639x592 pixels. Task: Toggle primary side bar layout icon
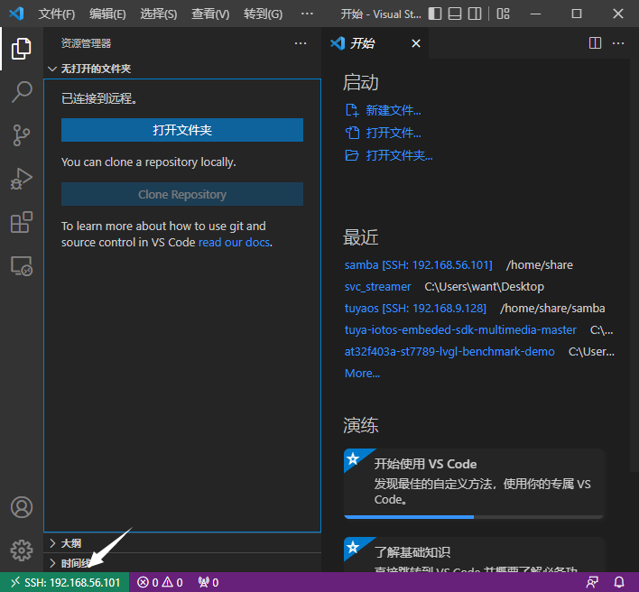(435, 14)
